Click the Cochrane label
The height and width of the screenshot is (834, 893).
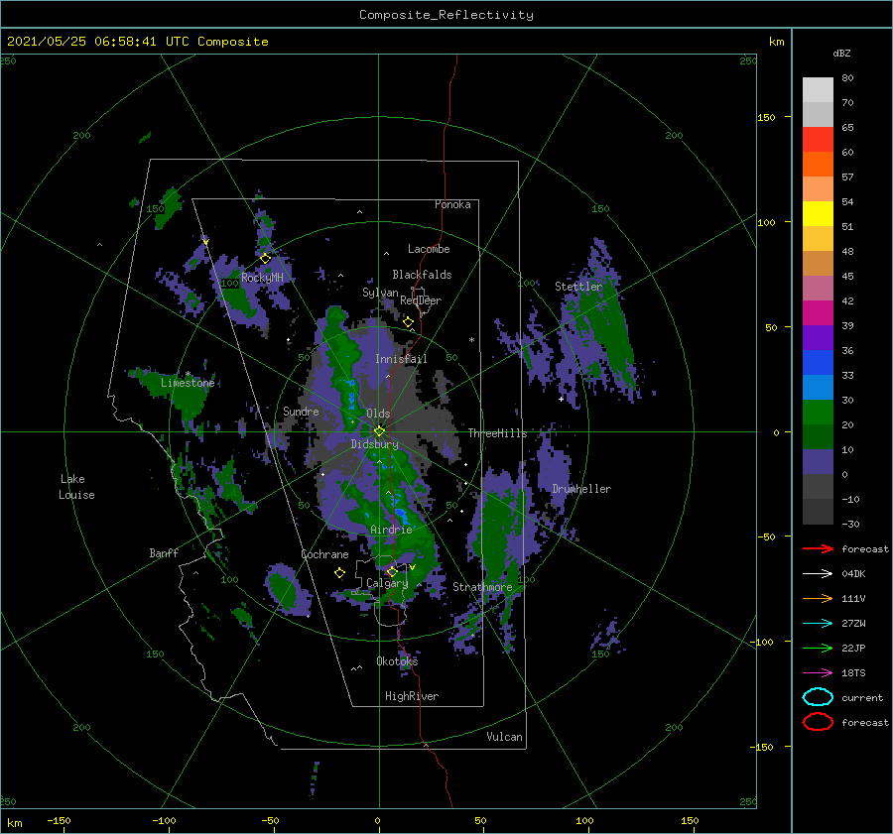324,554
